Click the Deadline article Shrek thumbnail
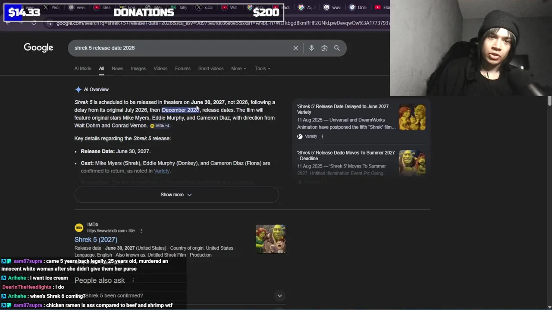 coord(412,163)
